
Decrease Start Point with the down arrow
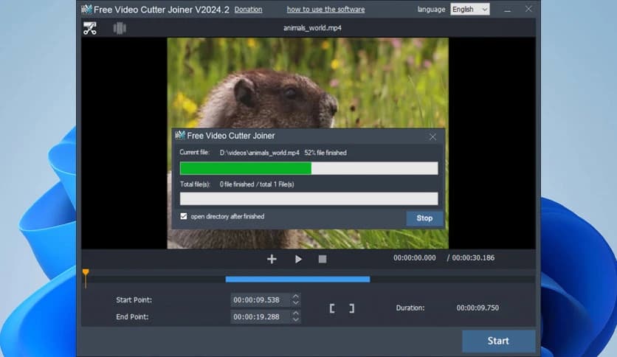(x=296, y=303)
